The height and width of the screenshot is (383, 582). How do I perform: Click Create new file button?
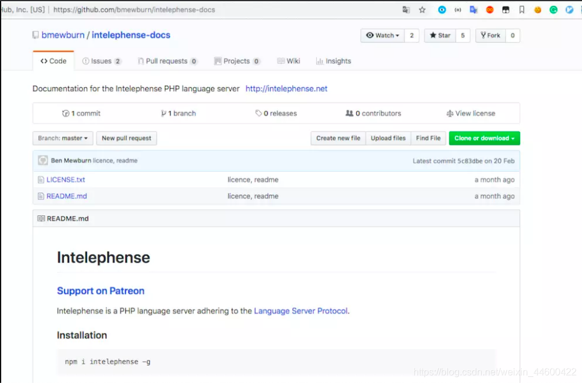pos(338,138)
